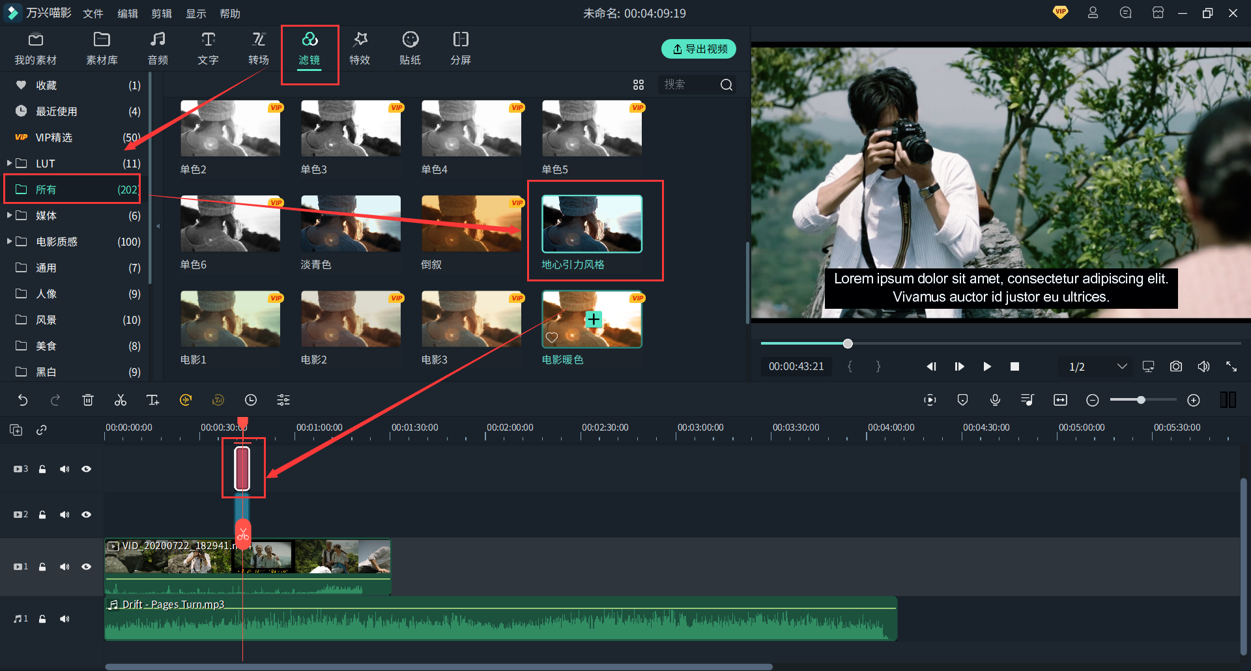This screenshot has height=671, width=1251.
Task: Click the delete trash icon
Action: point(88,400)
